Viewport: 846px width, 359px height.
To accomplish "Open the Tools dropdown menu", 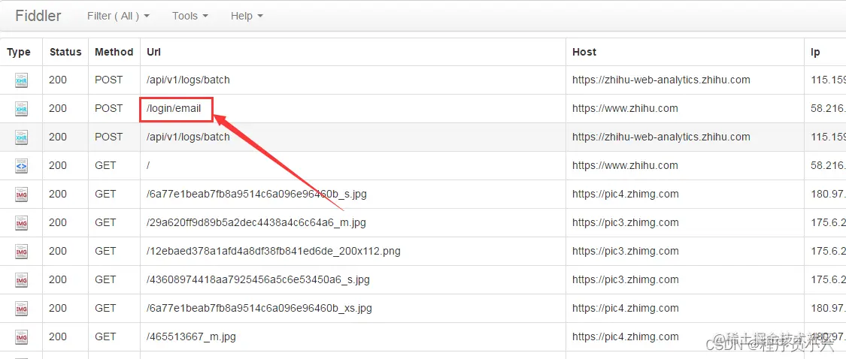I will tap(190, 17).
